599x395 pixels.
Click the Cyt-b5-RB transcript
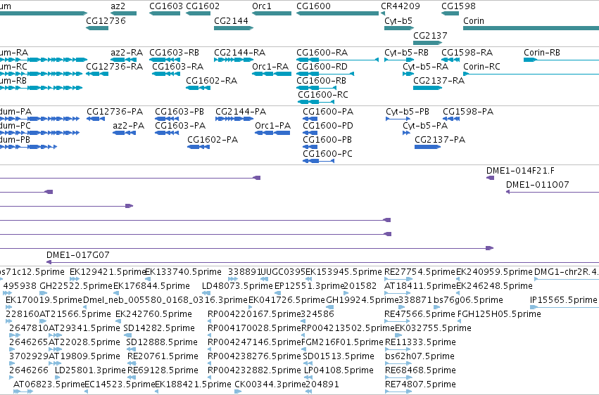pyautogui.click(x=399, y=60)
